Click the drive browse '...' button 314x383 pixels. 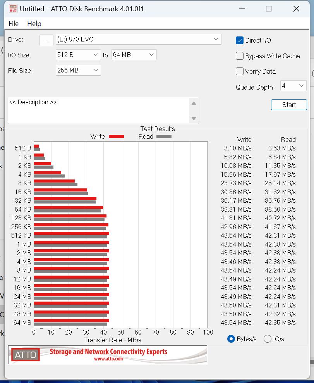point(46,40)
